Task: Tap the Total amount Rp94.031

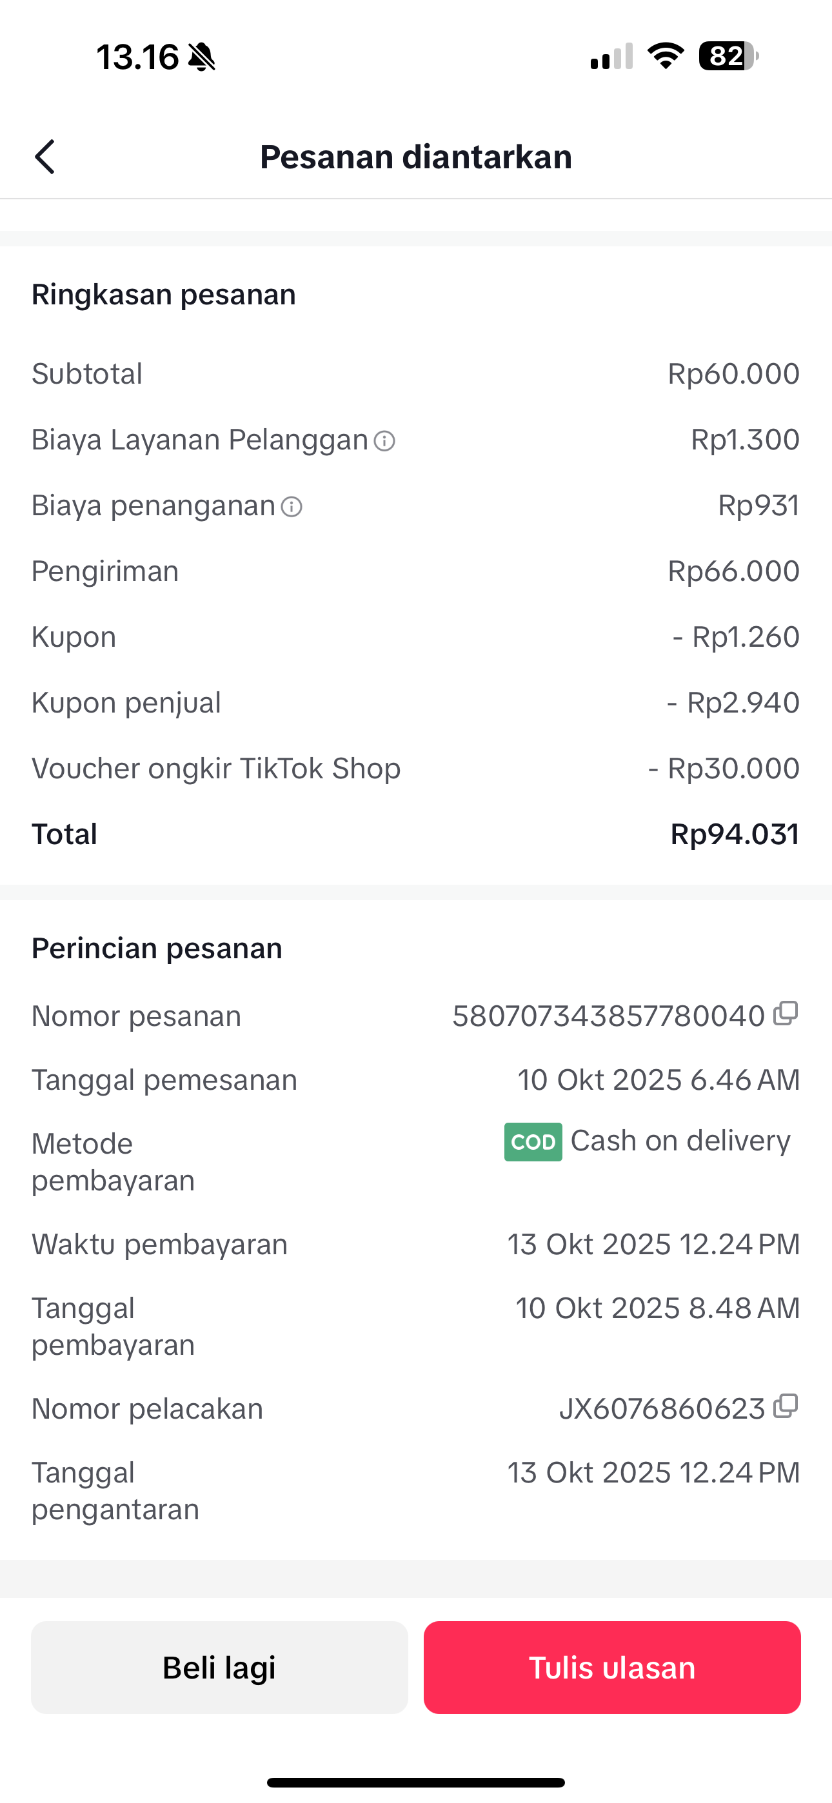Action: point(734,834)
